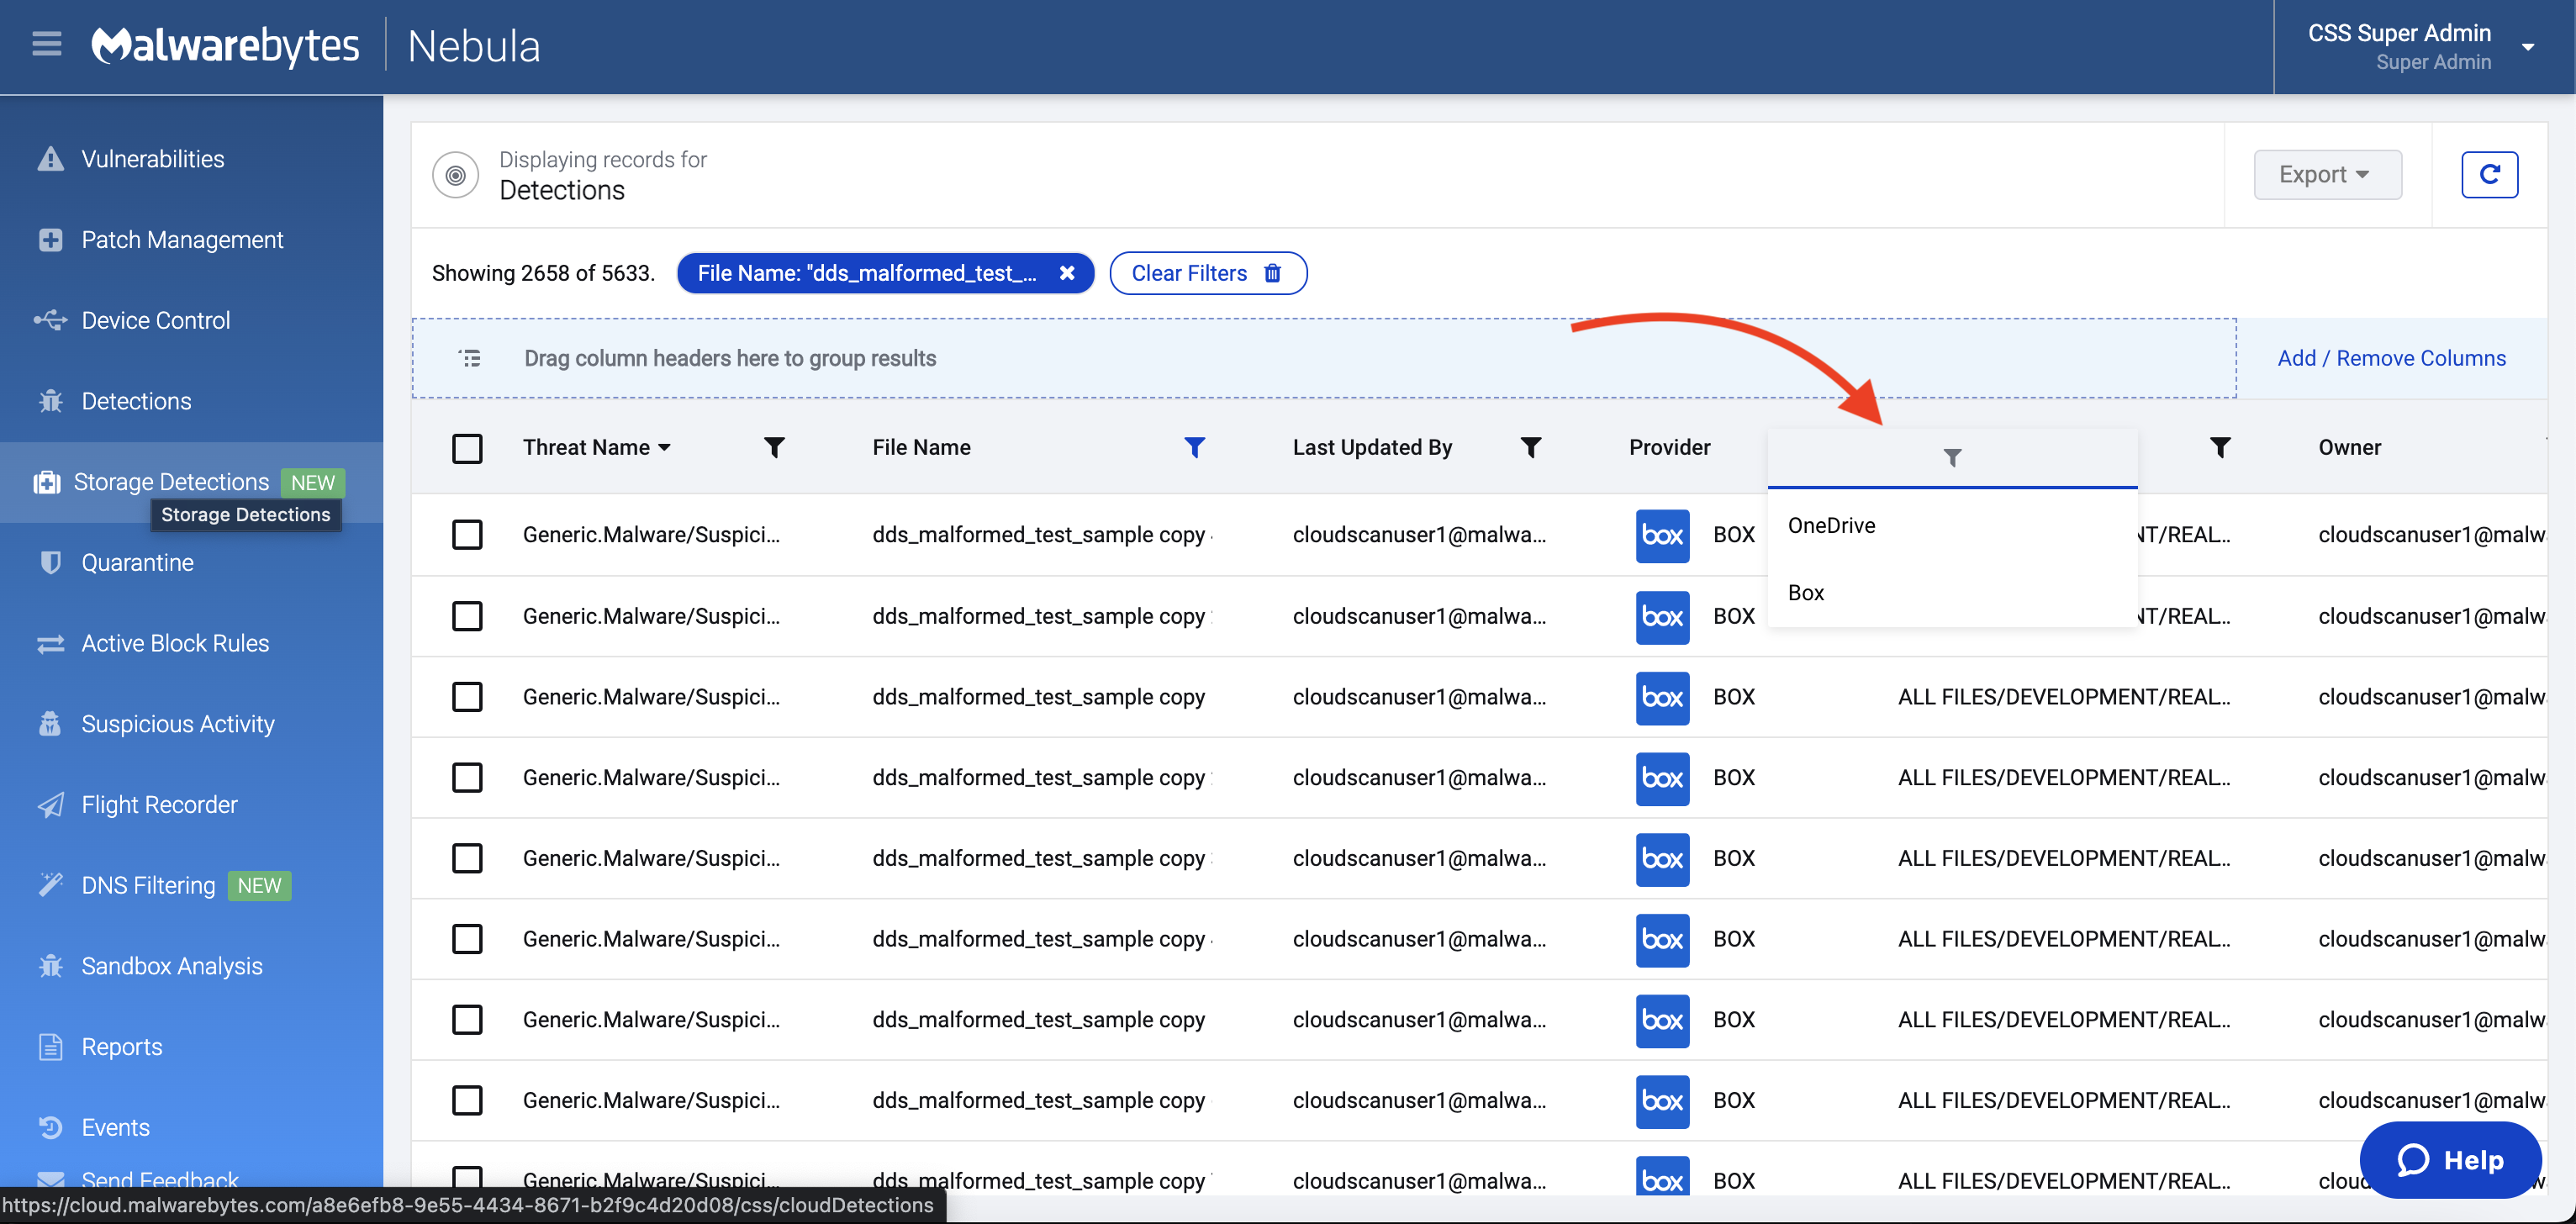Click Owner column header

pyautogui.click(x=2350, y=447)
